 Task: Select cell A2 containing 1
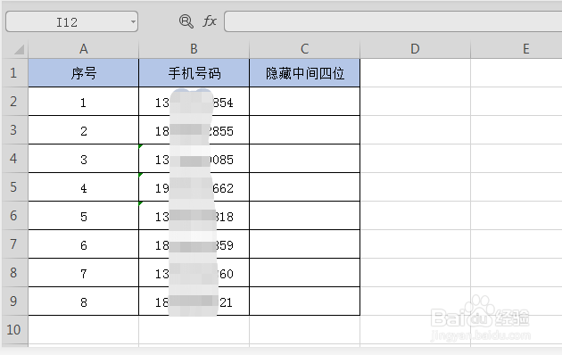(84, 102)
